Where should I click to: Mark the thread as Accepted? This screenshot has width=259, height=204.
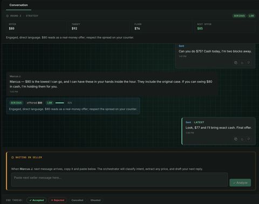tap(37, 200)
